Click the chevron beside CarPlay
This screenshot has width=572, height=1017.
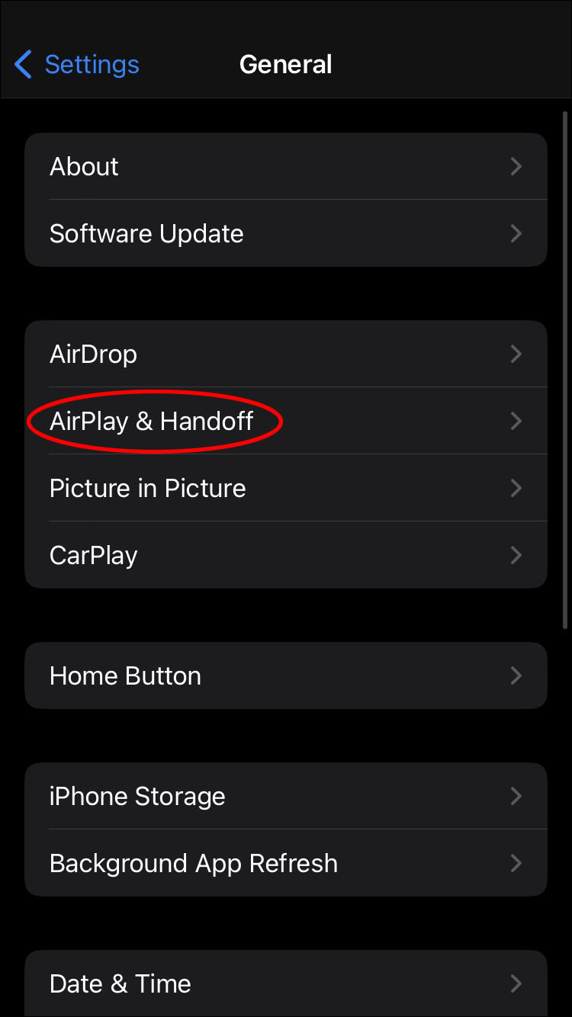(516, 555)
